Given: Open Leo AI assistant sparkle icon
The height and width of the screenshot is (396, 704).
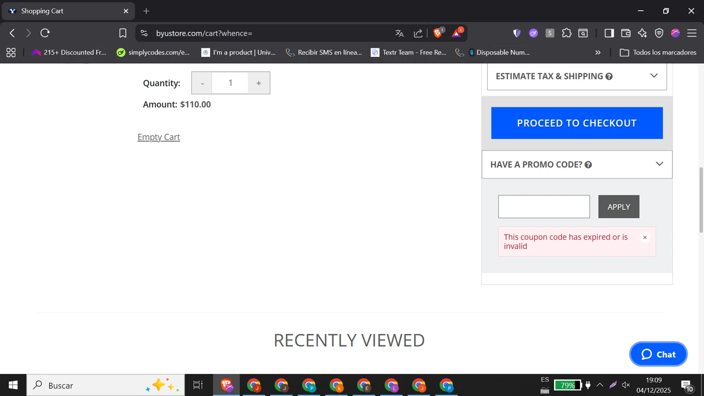Looking at the screenshot, I should pos(643,33).
